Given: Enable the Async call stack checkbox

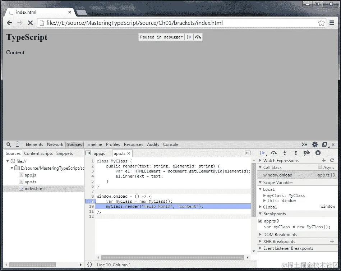Looking at the screenshot, I should (x=320, y=167).
